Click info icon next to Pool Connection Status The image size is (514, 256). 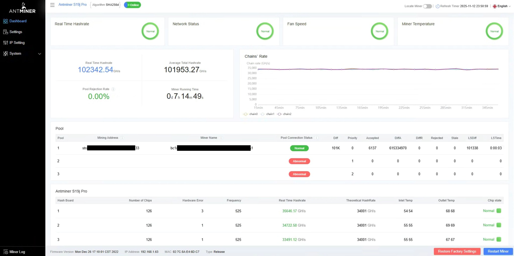[x=316, y=138]
